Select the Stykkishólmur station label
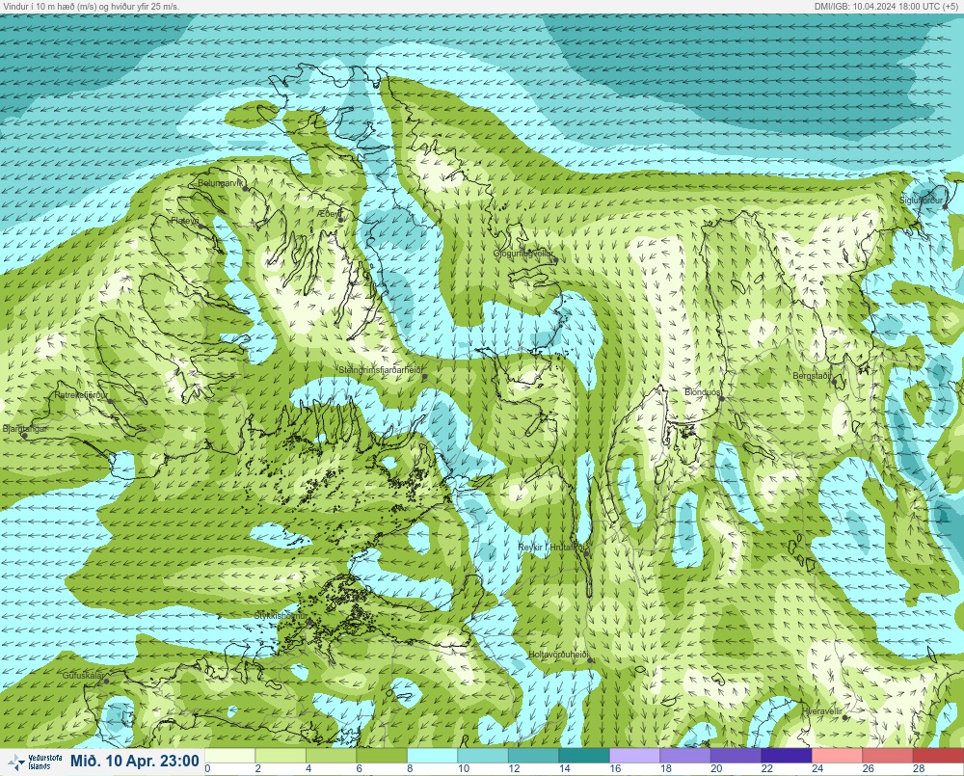 click(281, 616)
